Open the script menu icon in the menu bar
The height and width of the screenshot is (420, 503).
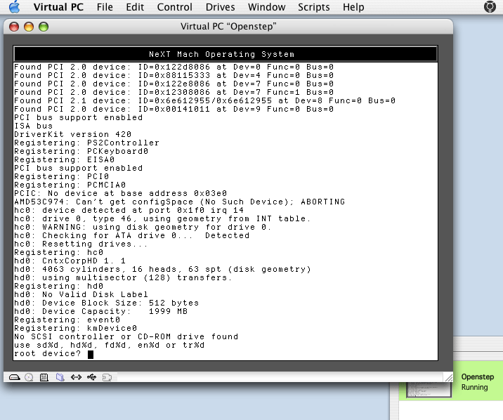click(490, 7)
